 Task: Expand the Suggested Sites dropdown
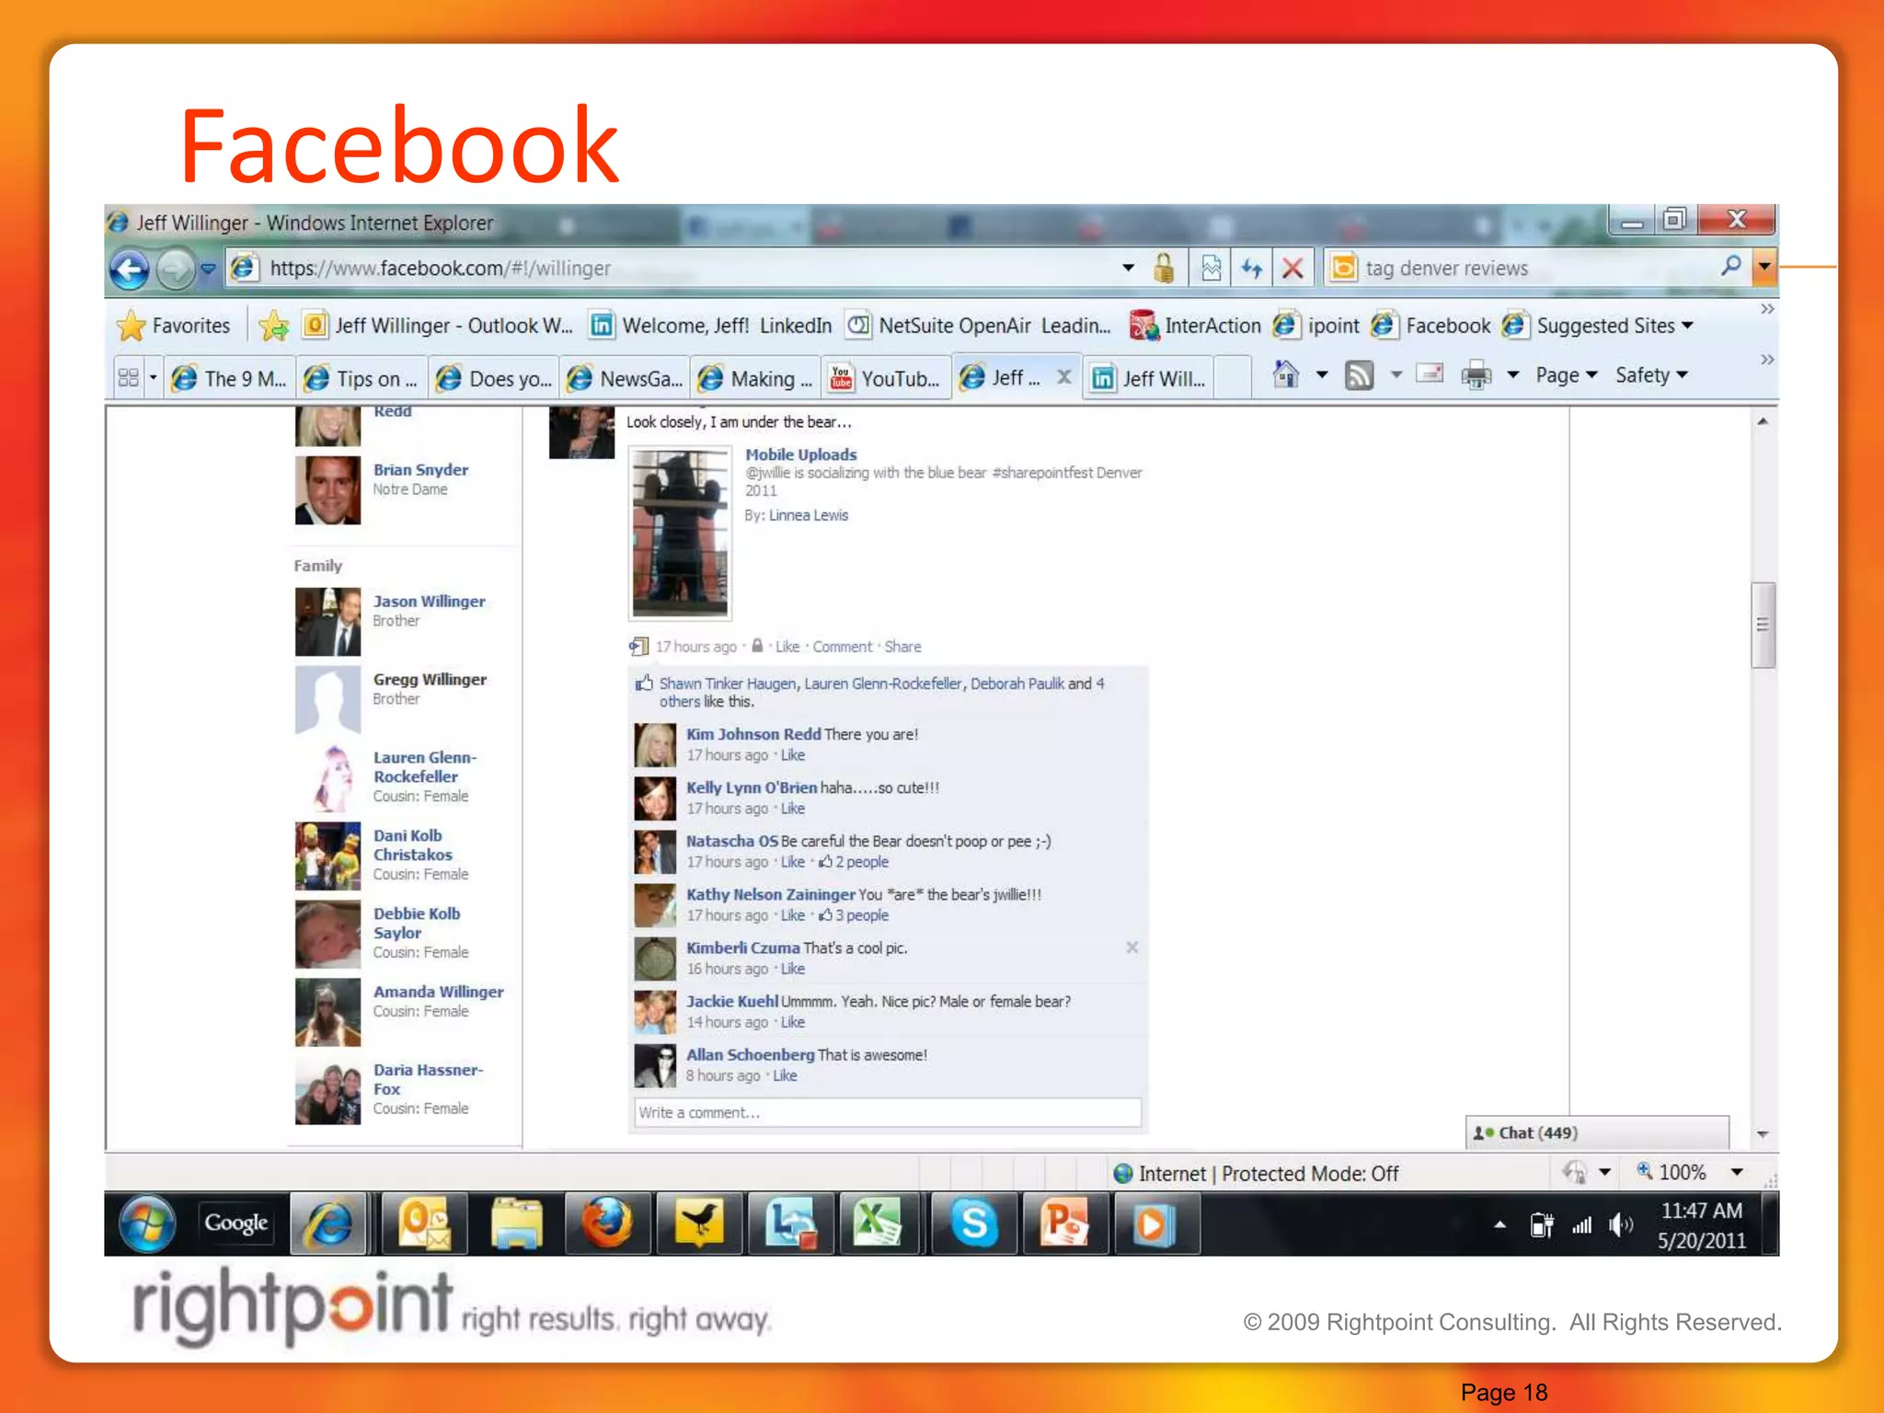point(1687,326)
